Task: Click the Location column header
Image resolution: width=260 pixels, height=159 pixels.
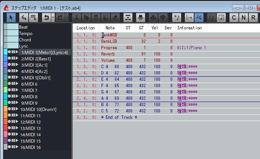Action: coord(86,28)
